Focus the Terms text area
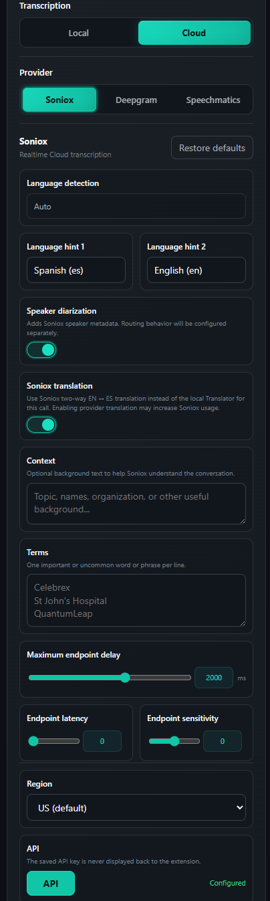 [136, 601]
